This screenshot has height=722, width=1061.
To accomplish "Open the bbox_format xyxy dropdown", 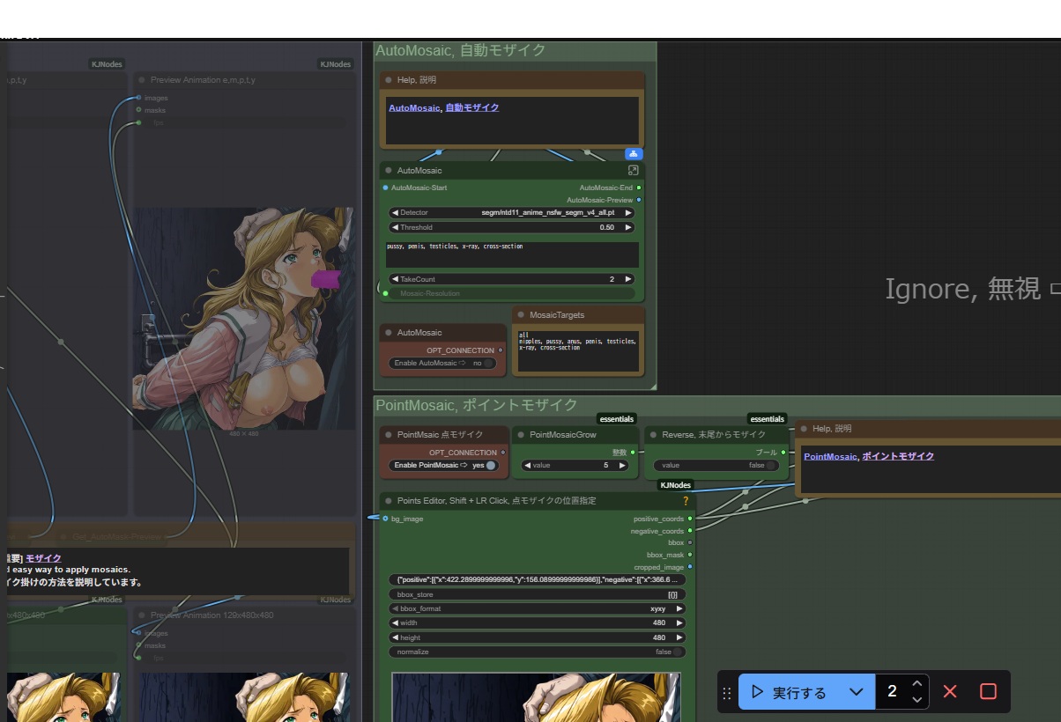I will point(537,608).
